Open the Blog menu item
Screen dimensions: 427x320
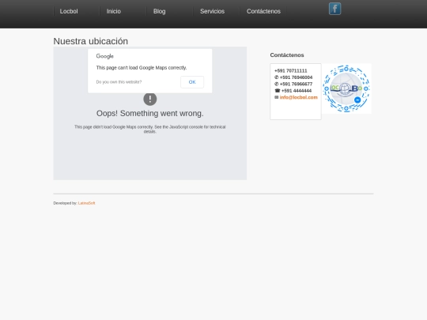[x=159, y=11]
